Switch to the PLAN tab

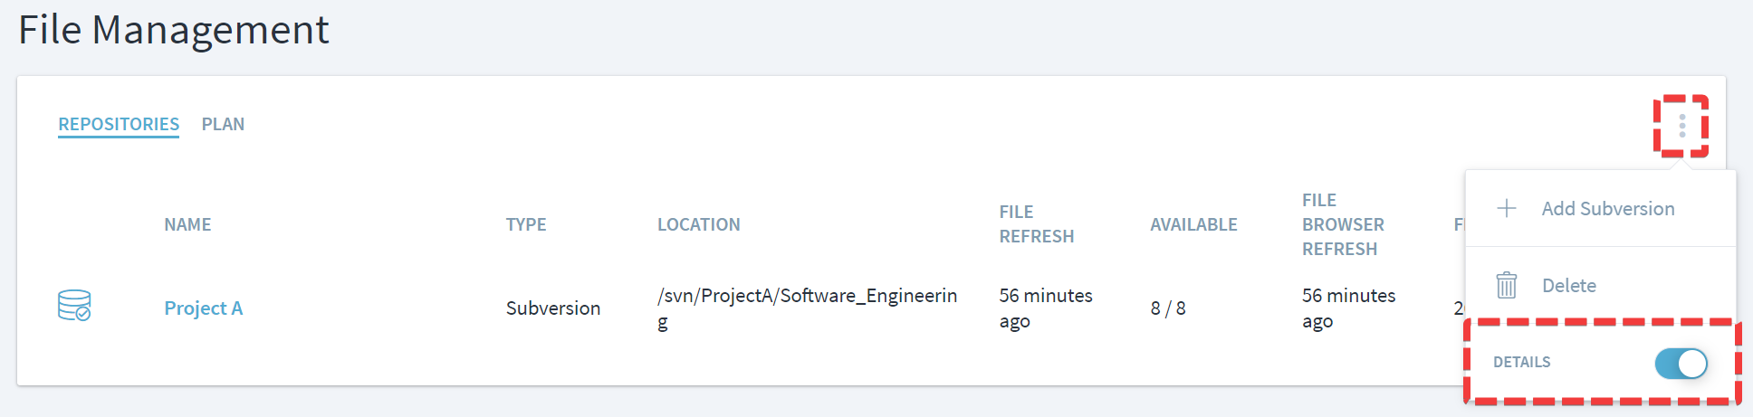coord(223,124)
